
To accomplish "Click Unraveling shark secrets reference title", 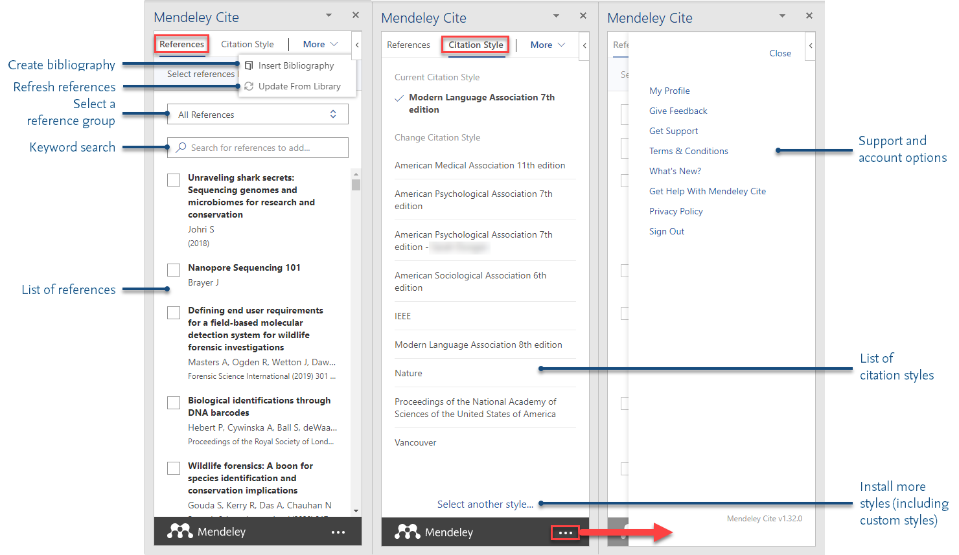I will tap(251, 196).
